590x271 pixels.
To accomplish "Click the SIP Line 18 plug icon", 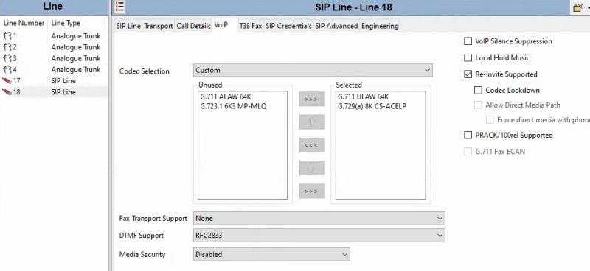I will click(7, 92).
